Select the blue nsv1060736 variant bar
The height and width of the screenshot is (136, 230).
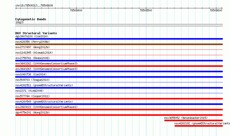119,77
